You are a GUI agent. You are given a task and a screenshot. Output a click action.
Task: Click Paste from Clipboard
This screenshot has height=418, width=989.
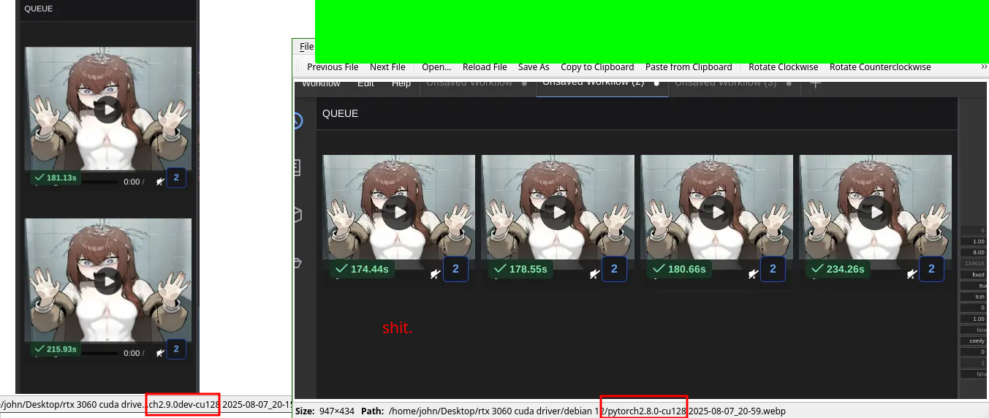point(689,67)
